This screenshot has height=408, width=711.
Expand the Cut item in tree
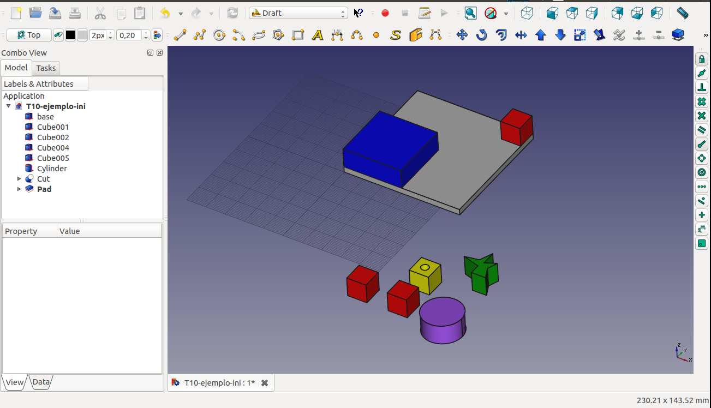(19, 179)
